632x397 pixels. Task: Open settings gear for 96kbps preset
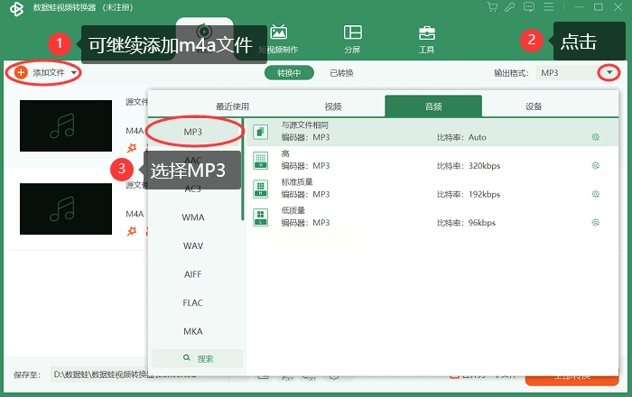click(595, 223)
